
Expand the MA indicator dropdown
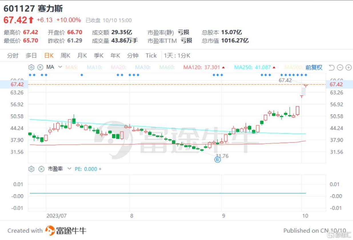[60, 67]
